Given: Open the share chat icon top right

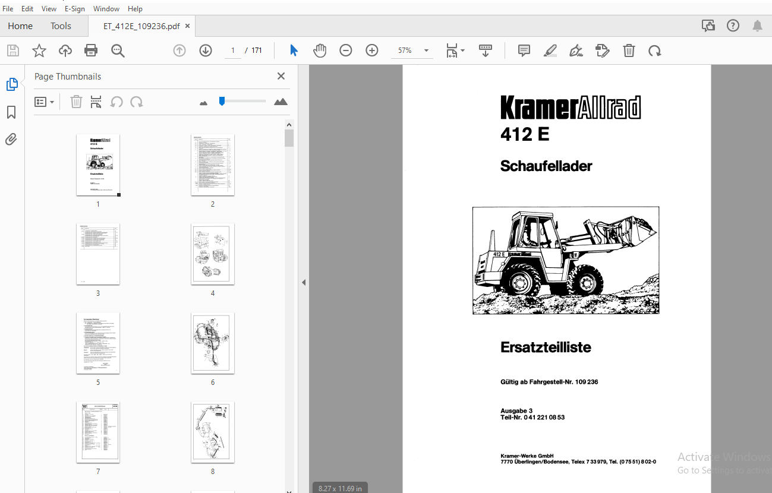Looking at the screenshot, I should (708, 26).
